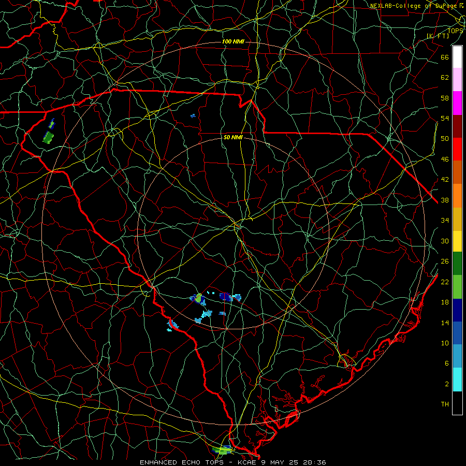Click the 38 scale value
466x466 pixels.
(x=445, y=200)
